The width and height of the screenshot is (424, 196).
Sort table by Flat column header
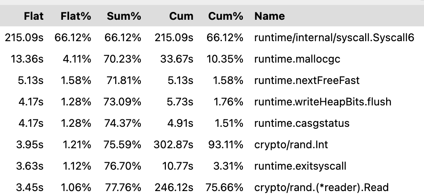(x=33, y=16)
